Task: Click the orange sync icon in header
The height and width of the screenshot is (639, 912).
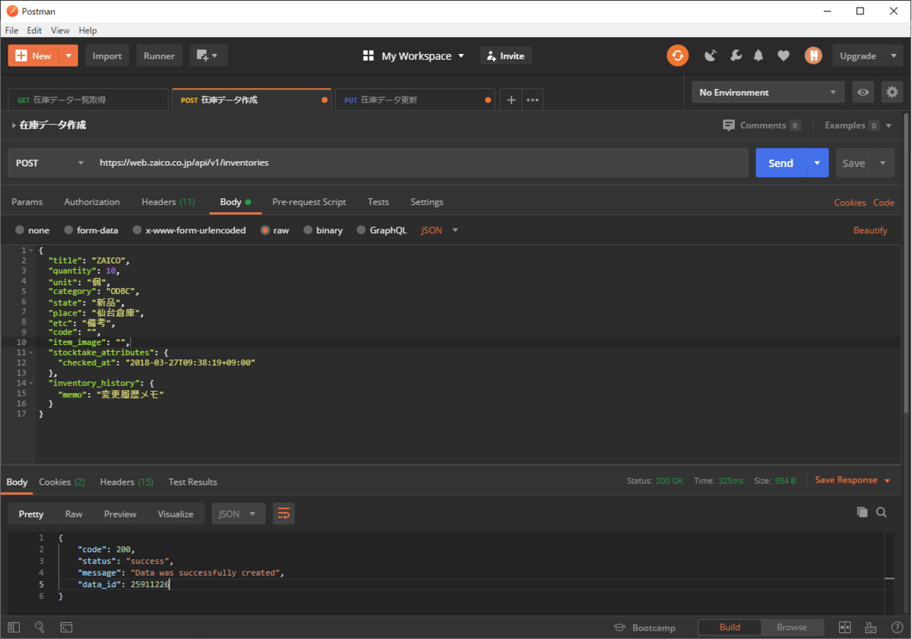Action: coord(677,55)
